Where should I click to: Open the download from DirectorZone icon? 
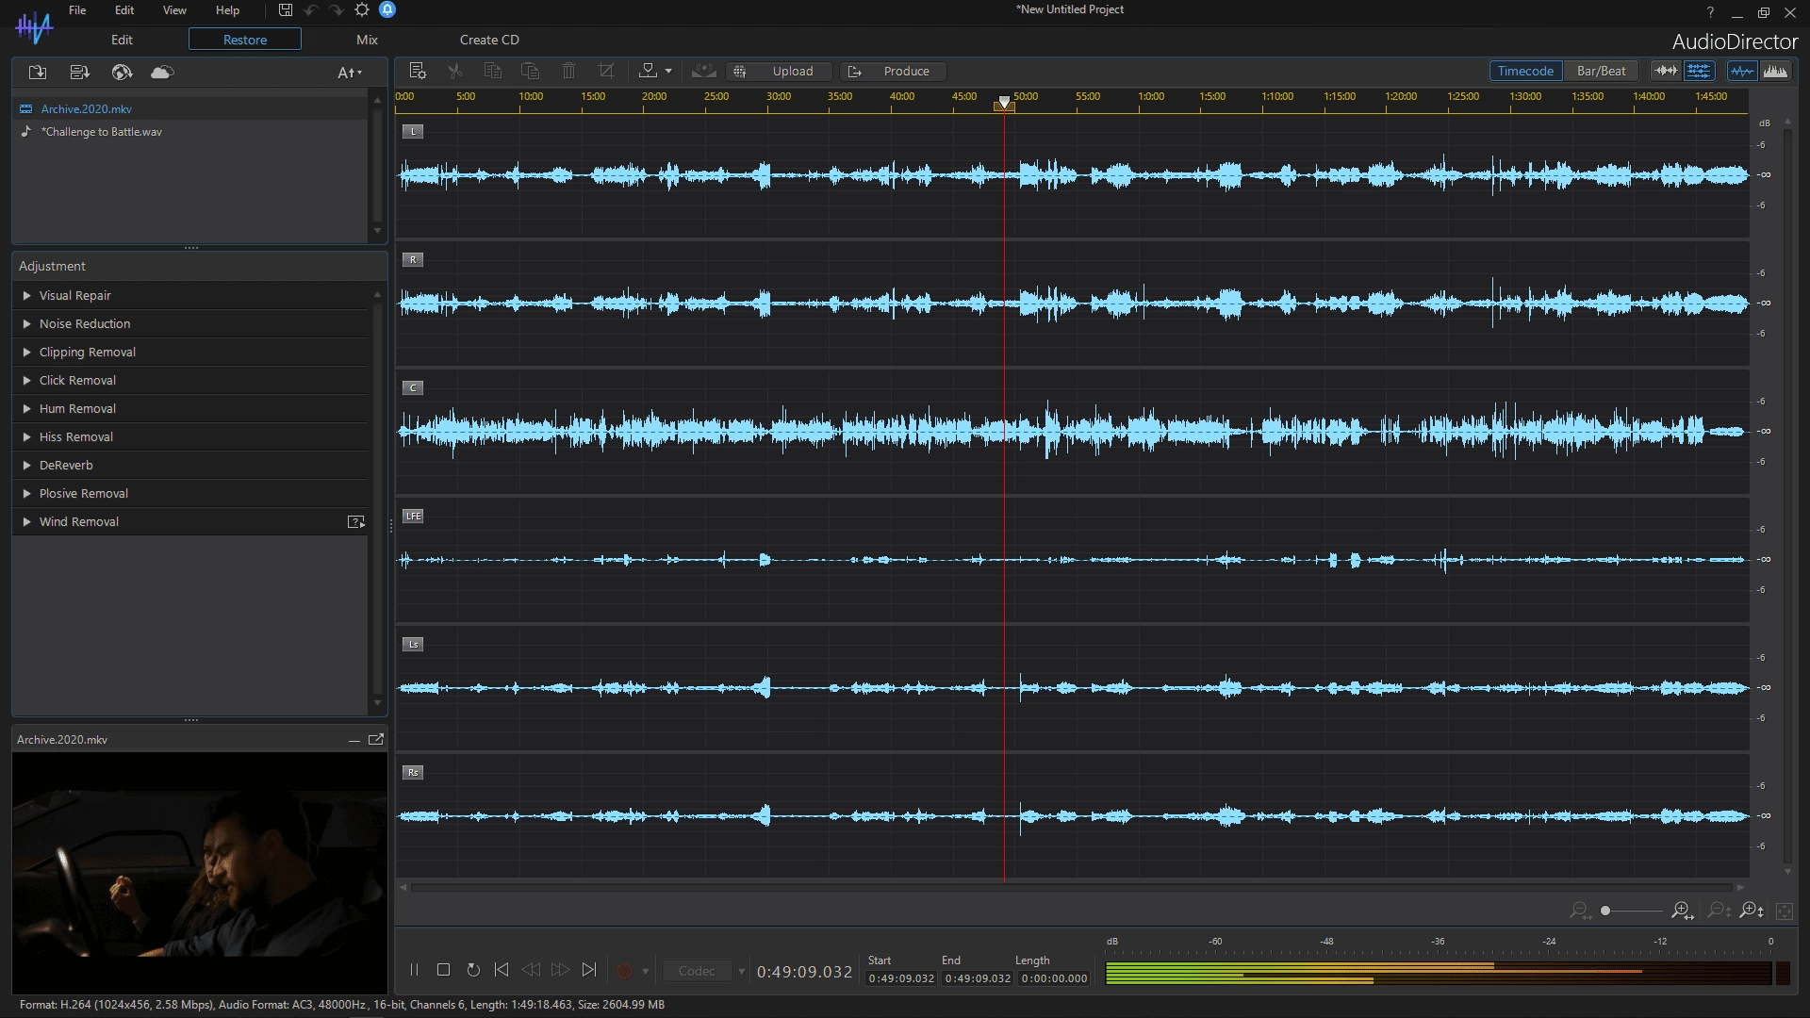tap(122, 73)
